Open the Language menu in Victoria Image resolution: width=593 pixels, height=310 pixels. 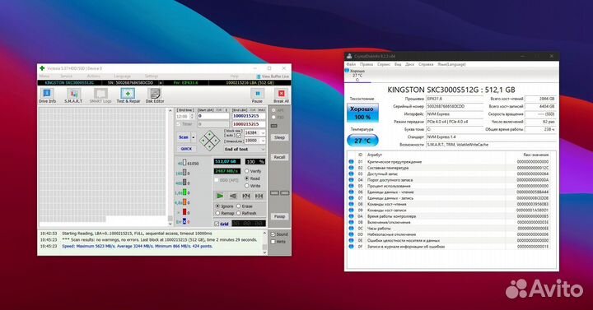pos(122,76)
